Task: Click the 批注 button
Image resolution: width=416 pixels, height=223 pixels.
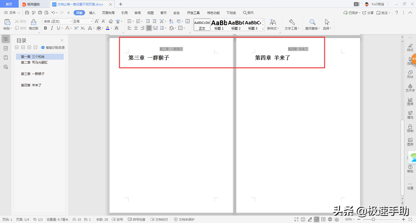Action: click(383, 13)
